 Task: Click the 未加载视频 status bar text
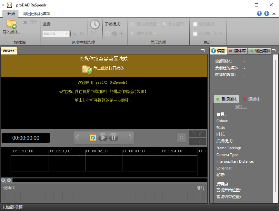point(12,207)
